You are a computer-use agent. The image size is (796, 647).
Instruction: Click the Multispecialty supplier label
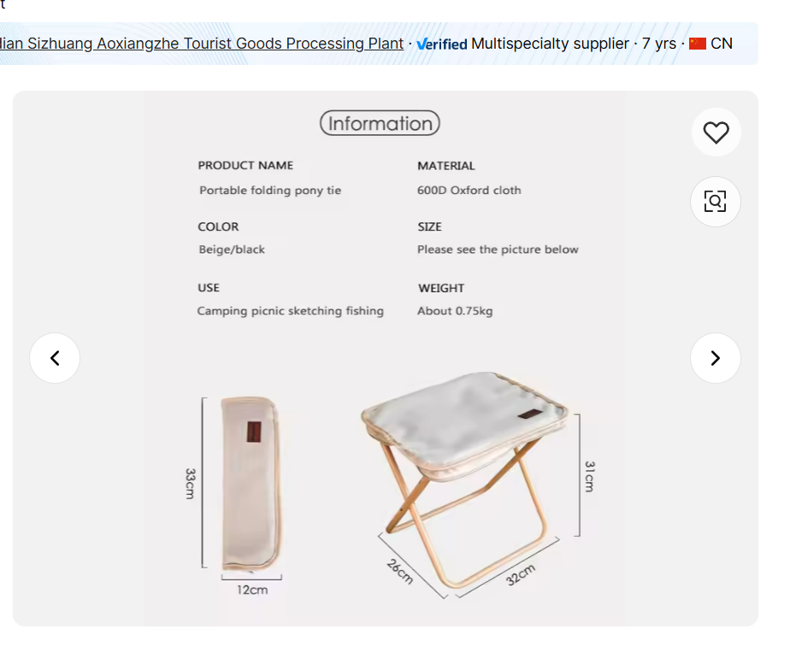550,44
